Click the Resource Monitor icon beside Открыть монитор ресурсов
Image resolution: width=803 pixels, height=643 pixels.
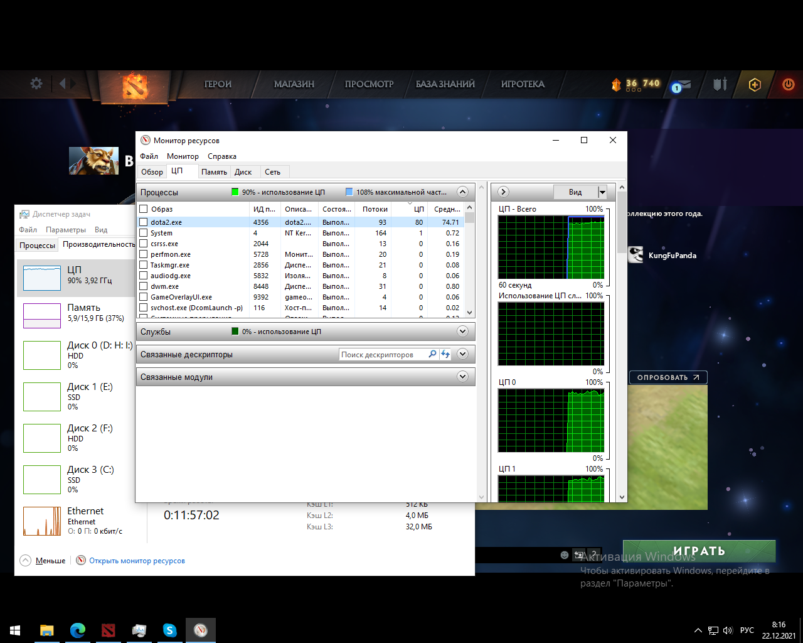click(x=81, y=560)
